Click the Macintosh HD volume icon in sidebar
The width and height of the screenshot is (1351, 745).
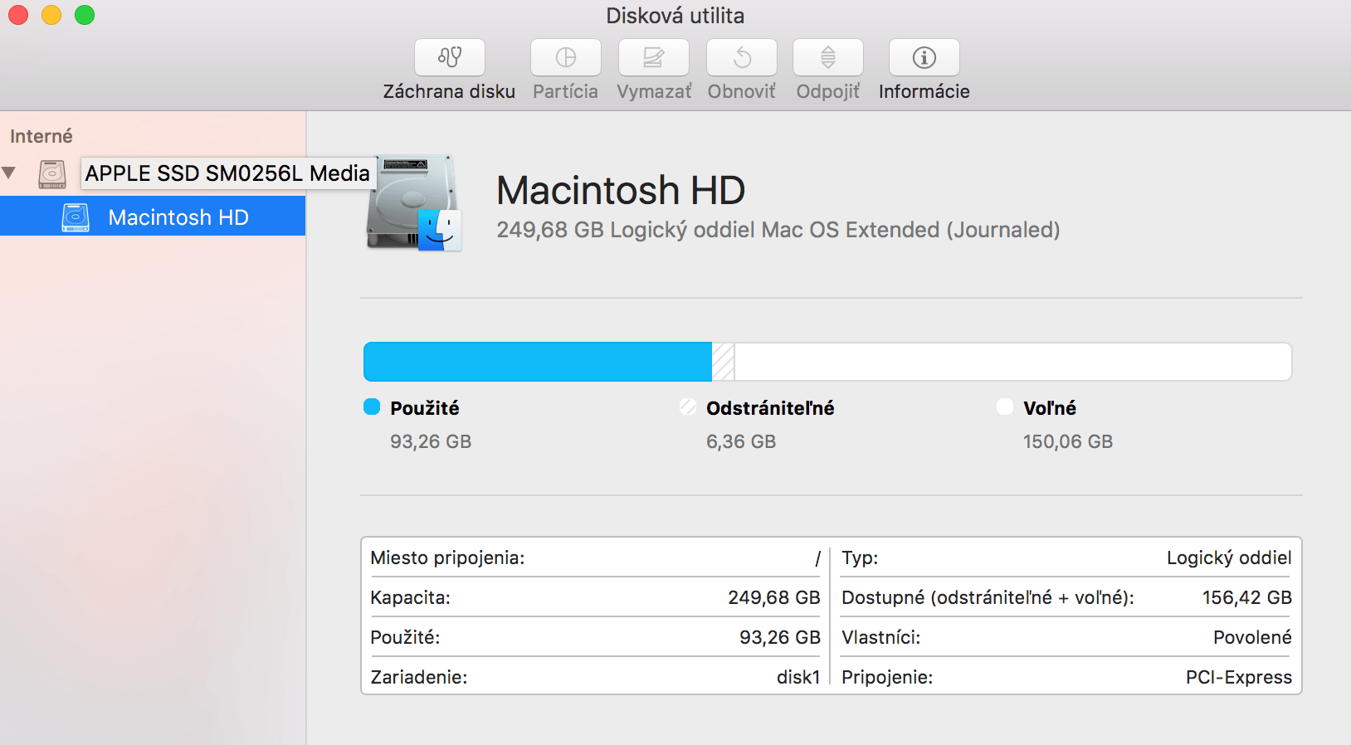point(76,217)
